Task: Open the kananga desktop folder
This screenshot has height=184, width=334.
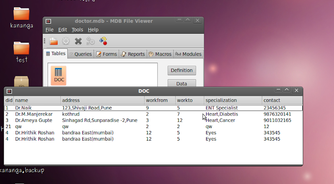Action: coord(22,18)
